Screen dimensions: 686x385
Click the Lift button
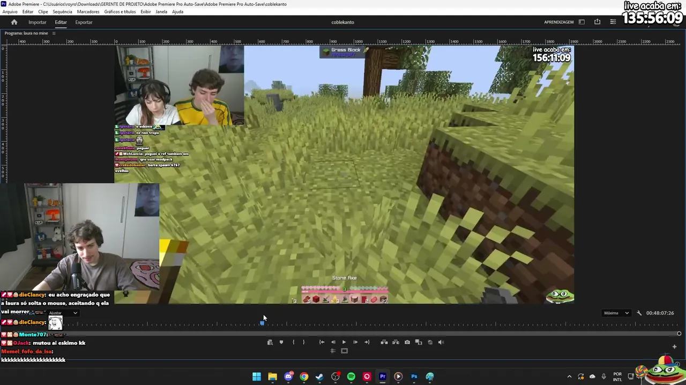coord(384,342)
